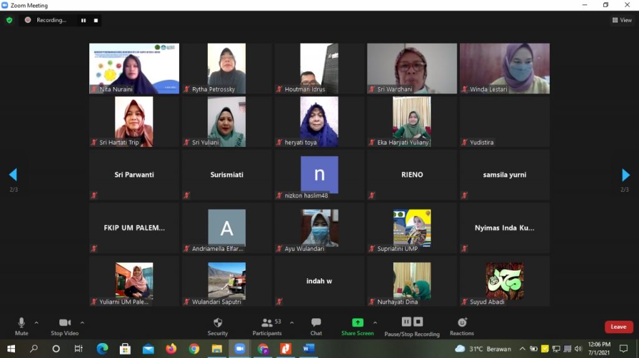The width and height of the screenshot is (639, 358).
Task: Go to next page of participants
Action: click(x=625, y=175)
